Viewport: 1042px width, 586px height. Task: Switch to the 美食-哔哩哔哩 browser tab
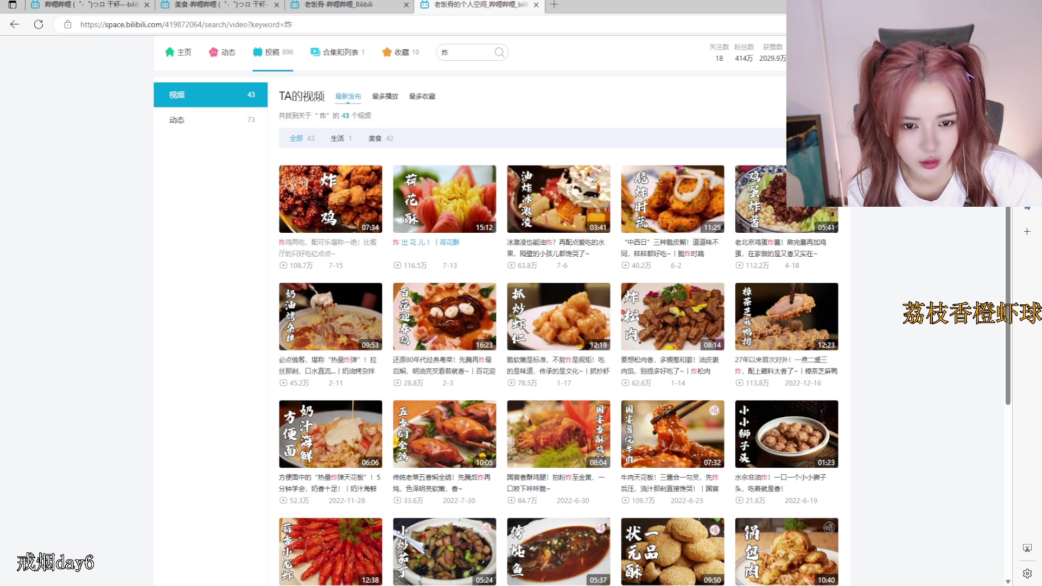(x=220, y=5)
